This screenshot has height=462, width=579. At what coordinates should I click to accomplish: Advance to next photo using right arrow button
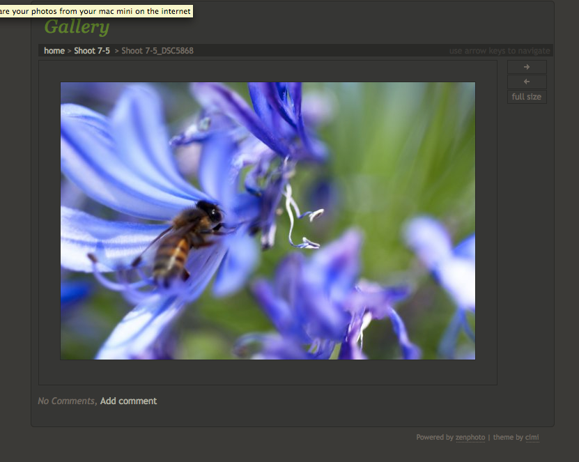pyautogui.click(x=527, y=67)
